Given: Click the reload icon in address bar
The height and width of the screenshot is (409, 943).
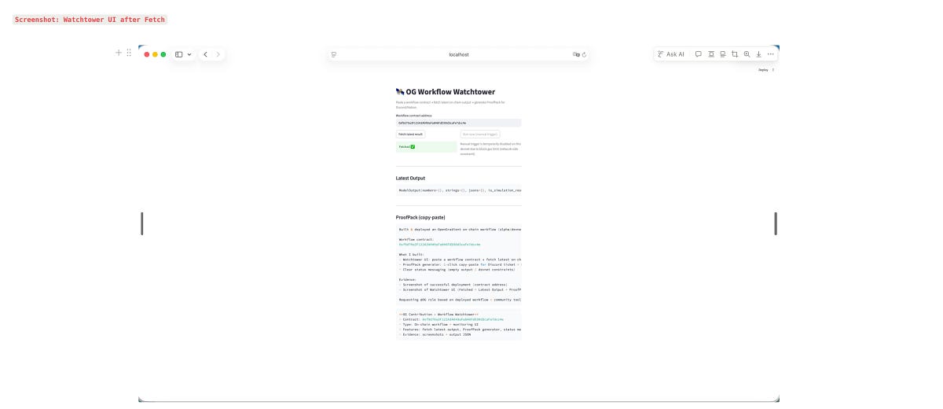Looking at the screenshot, I should pos(584,54).
